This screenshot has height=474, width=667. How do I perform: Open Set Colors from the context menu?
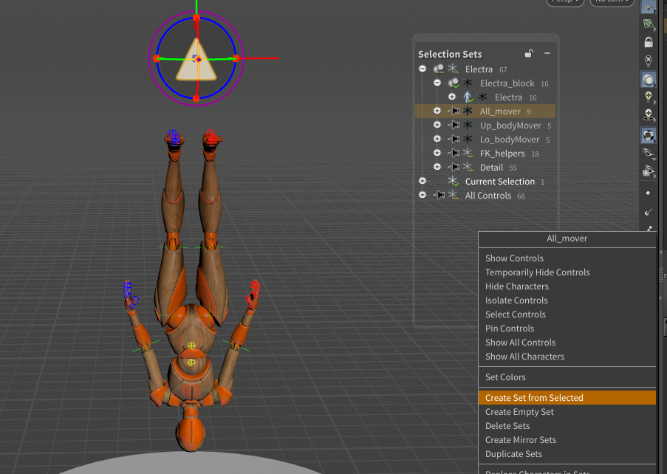[x=567, y=377]
